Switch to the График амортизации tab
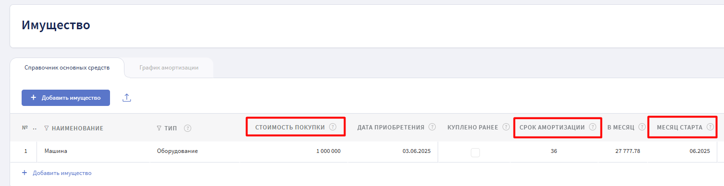The height and width of the screenshot is (186, 724). coord(169,68)
